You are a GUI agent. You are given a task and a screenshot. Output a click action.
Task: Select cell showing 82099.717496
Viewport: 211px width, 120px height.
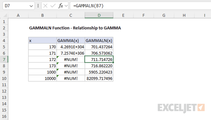pyautogui.click(x=99, y=78)
